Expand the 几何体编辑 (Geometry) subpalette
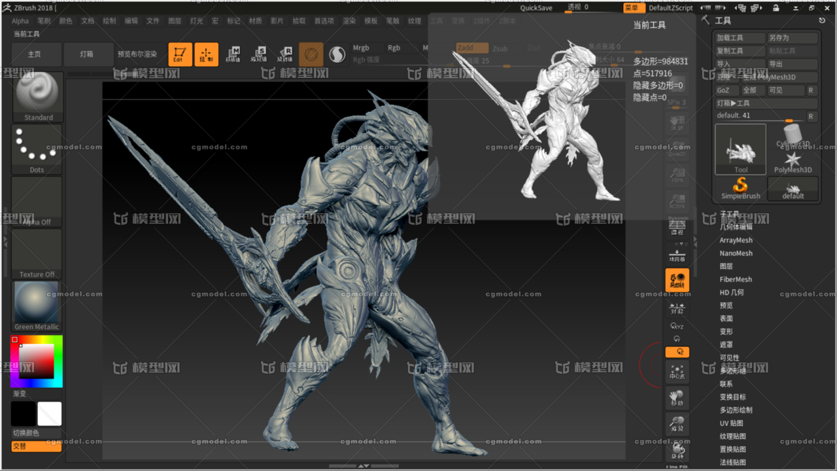837x471 pixels. pyautogui.click(x=736, y=227)
